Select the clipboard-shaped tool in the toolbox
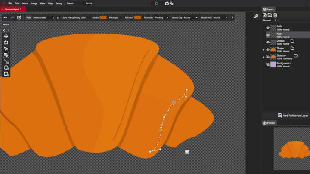The width and height of the screenshot is (310, 174). (x=6, y=43)
